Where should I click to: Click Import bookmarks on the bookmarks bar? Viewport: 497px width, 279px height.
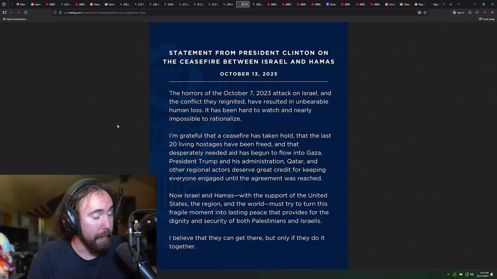point(15,19)
